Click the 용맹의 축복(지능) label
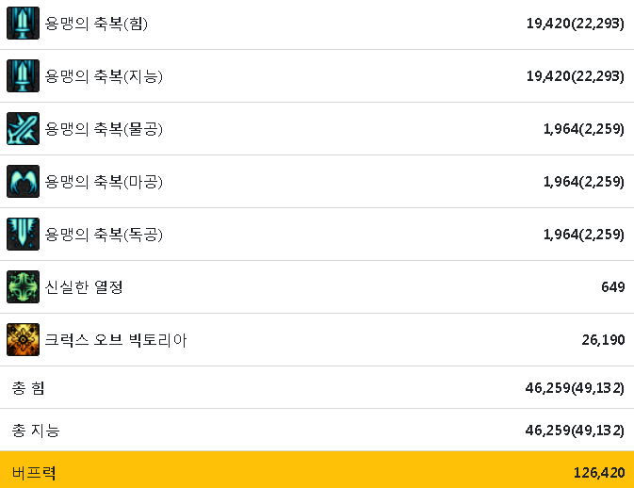634x488 pixels. point(104,76)
